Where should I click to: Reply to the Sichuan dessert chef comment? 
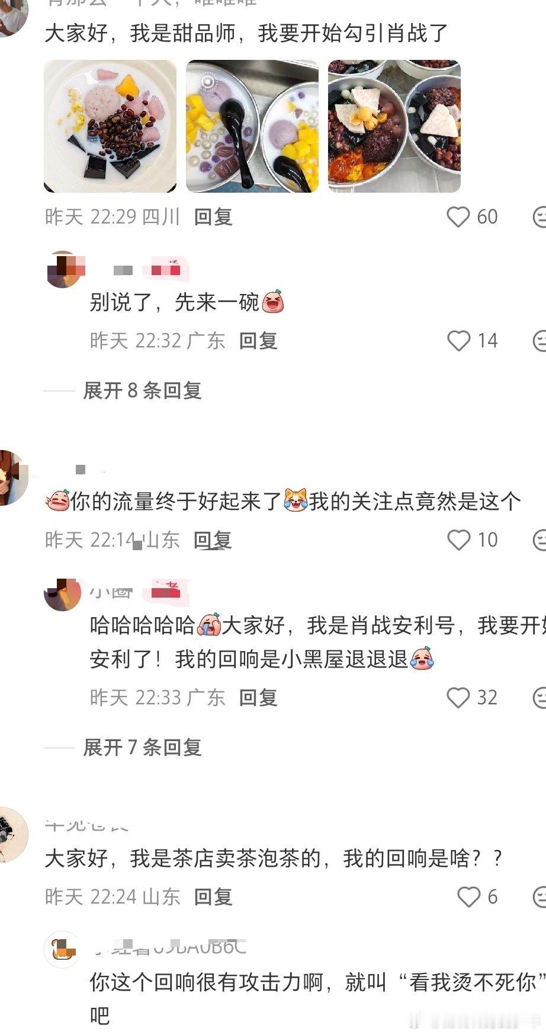[x=213, y=217]
